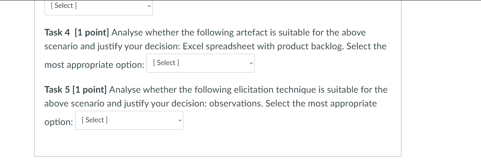Open the Task 4 Select dropdown
The image size is (481, 168).
coord(200,63)
